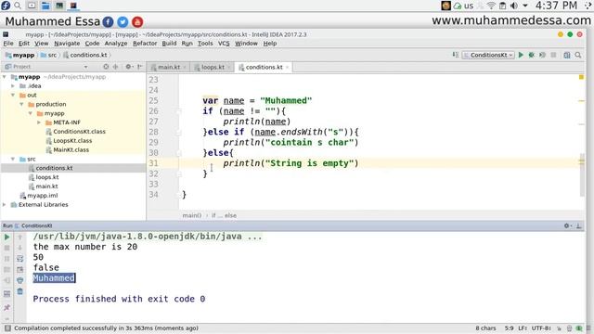Click yellow inspection indicator atop editor scrollbar
The width and height of the screenshot is (594, 334).
(581, 77)
